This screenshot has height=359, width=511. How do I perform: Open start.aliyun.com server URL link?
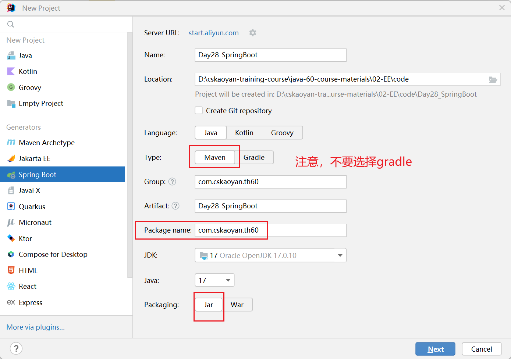tap(214, 33)
